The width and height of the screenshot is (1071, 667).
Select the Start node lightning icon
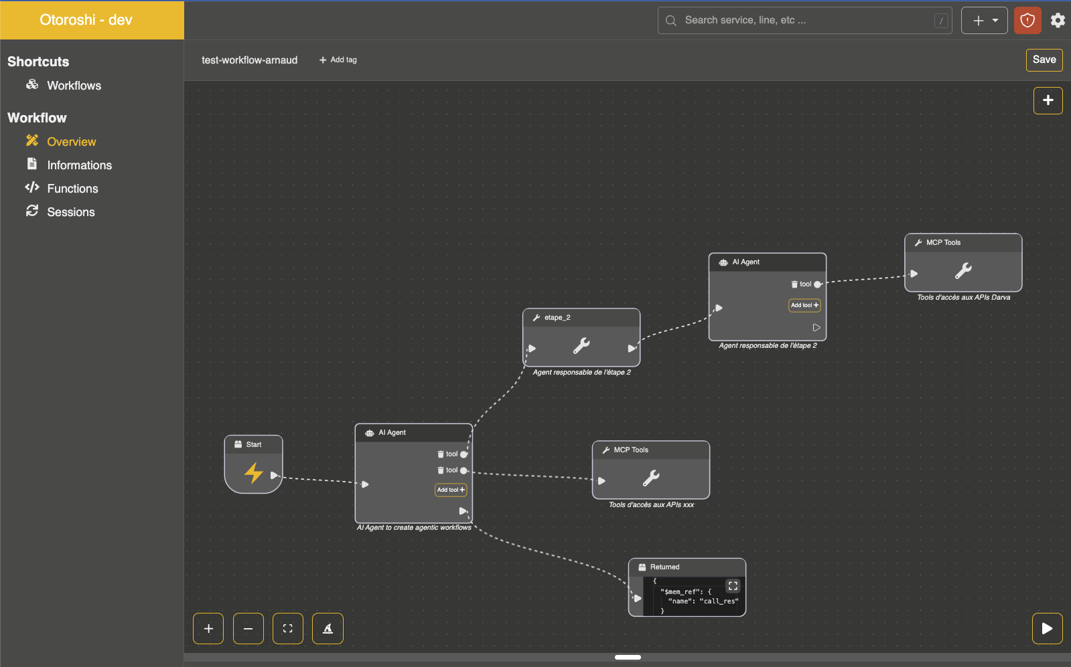[253, 473]
